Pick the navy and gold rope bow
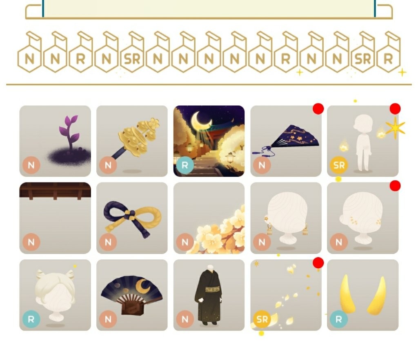The width and height of the screenshot is (418, 364). [x=132, y=218]
